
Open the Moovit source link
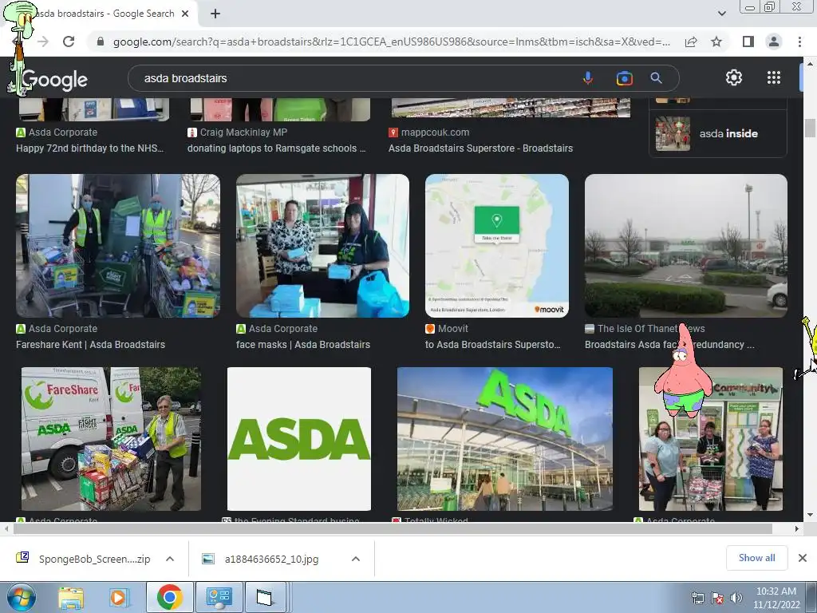tap(447, 328)
